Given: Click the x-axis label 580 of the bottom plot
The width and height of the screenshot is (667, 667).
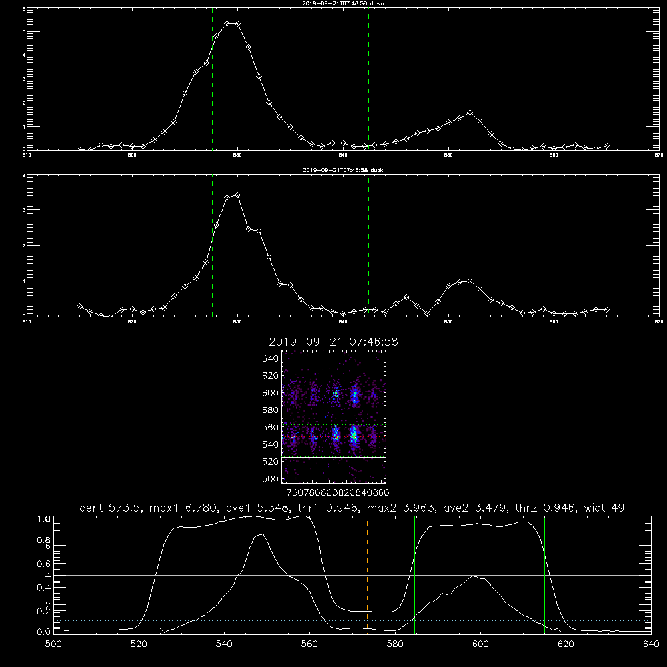Looking at the screenshot, I should tap(395, 644).
